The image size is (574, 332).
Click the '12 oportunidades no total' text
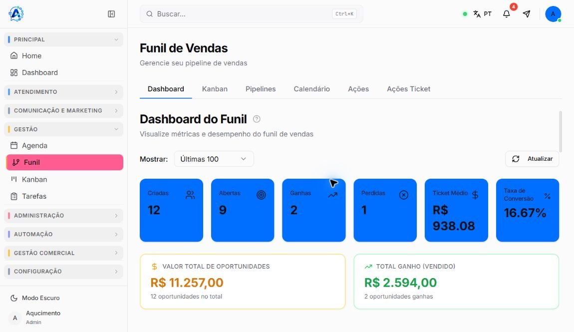click(x=186, y=297)
